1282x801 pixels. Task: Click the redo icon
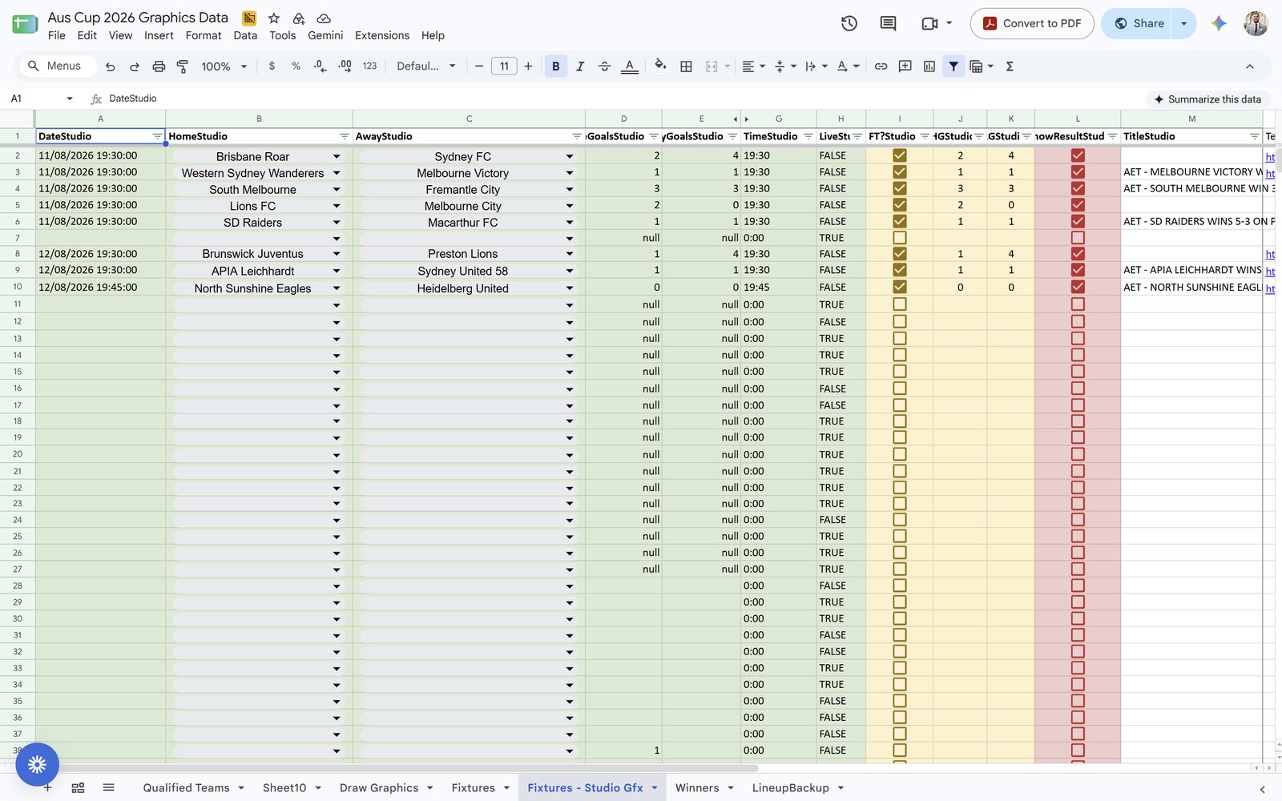[x=135, y=66]
